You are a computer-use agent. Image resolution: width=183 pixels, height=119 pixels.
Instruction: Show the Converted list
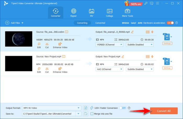pos(100,23)
